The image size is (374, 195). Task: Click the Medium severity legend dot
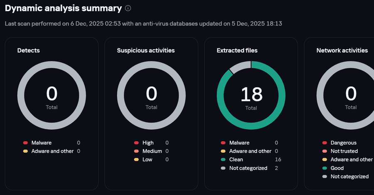136,151
